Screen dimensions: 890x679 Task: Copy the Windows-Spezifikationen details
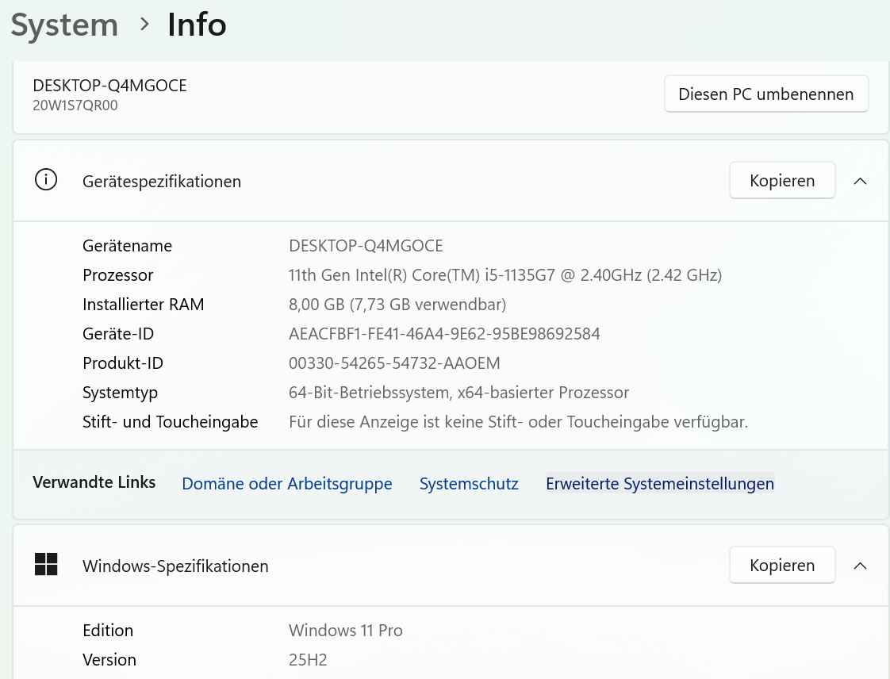click(x=782, y=565)
